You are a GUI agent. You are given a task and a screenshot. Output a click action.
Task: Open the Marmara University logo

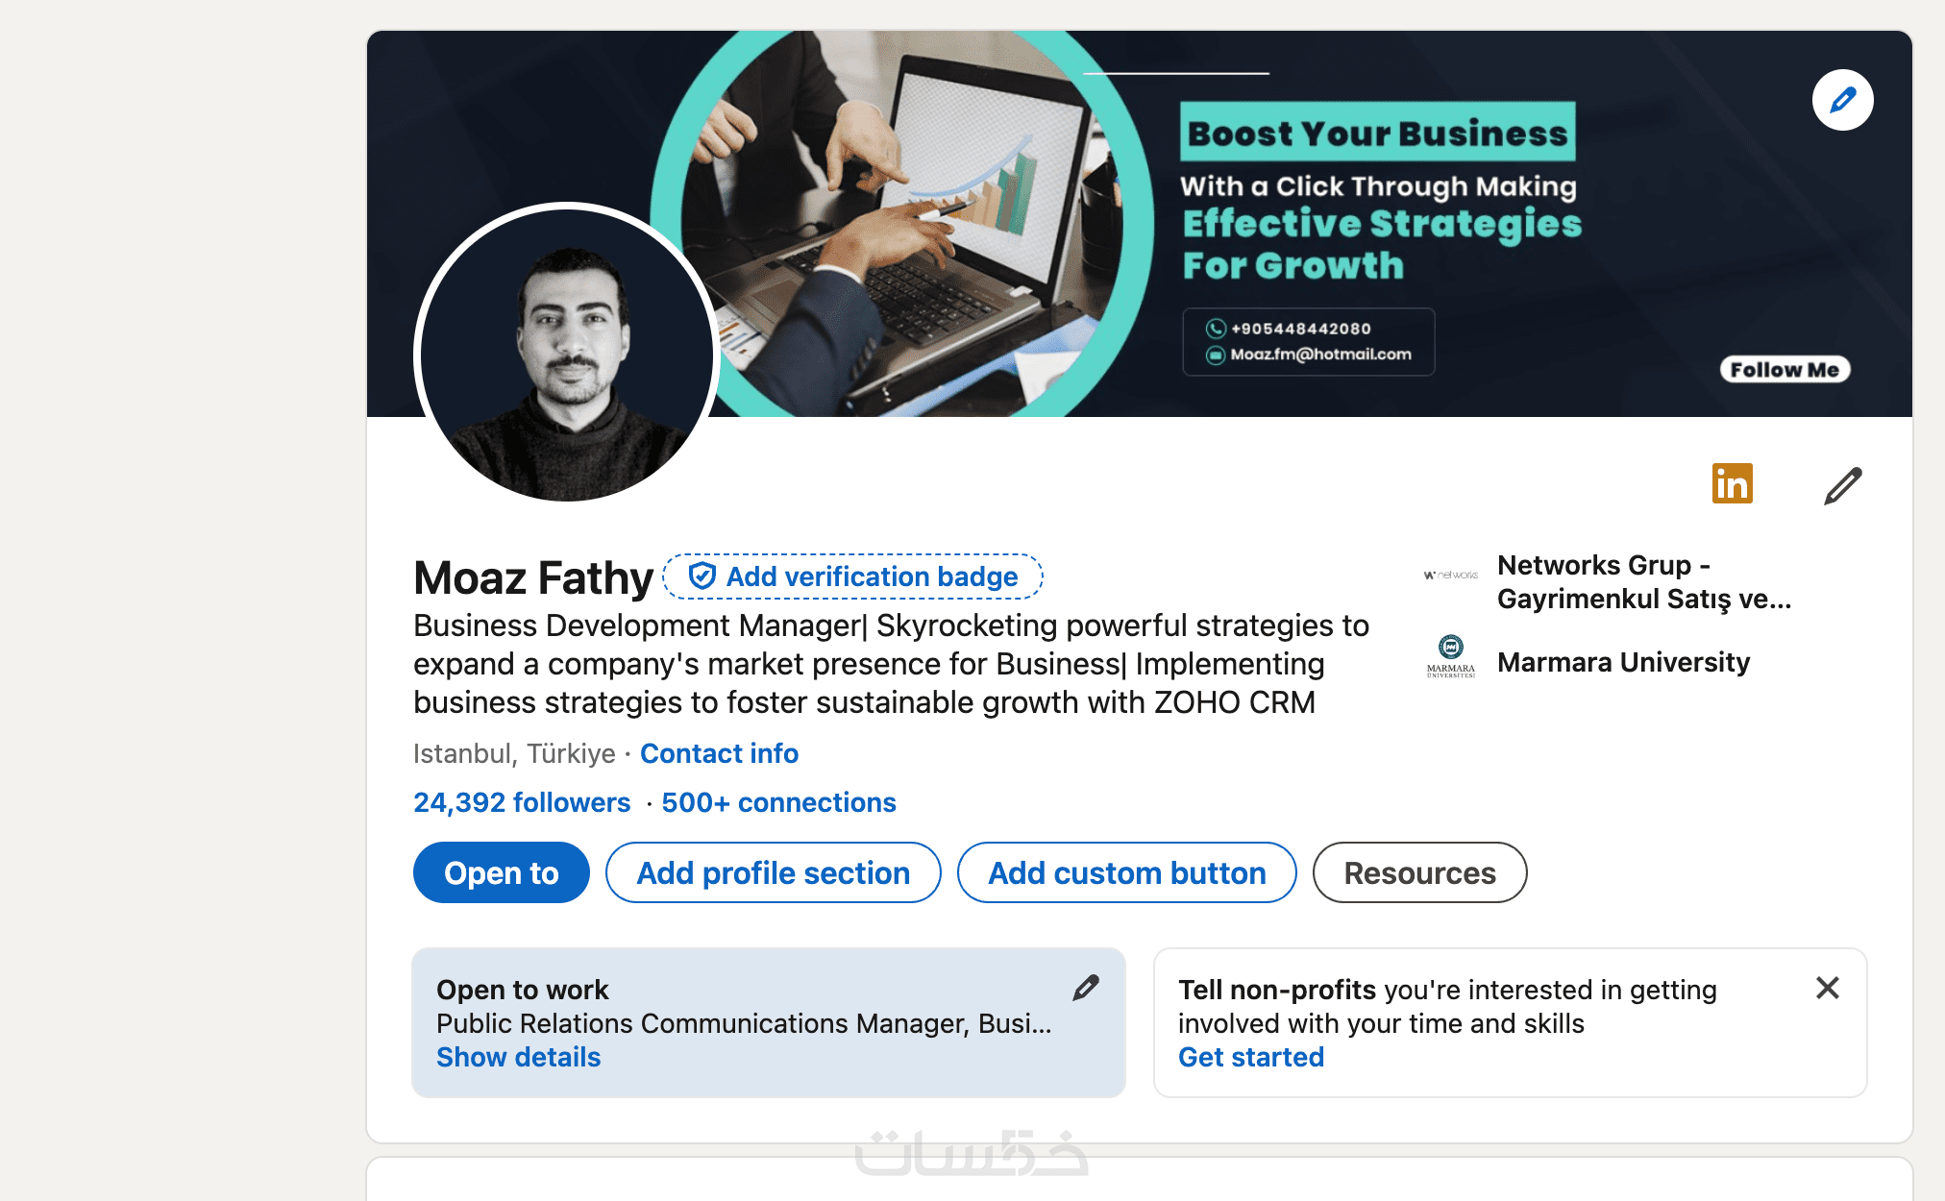point(1450,657)
